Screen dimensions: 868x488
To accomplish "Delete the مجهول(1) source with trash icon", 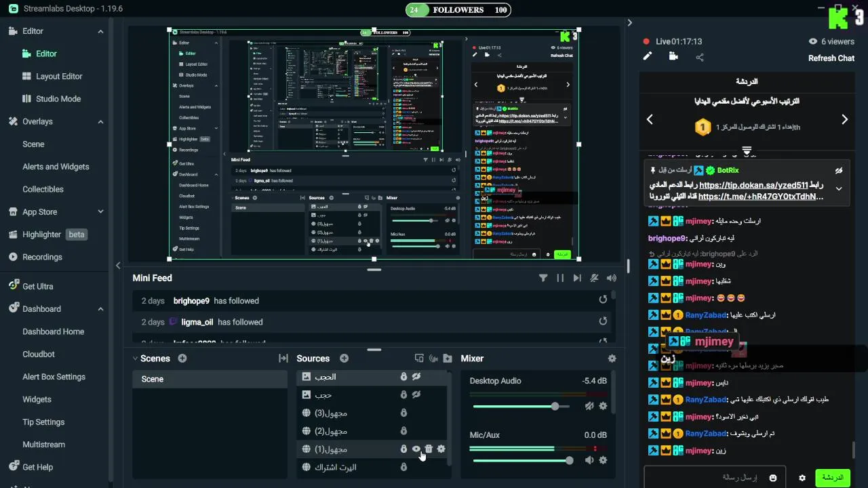I will click(x=429, y=449).
